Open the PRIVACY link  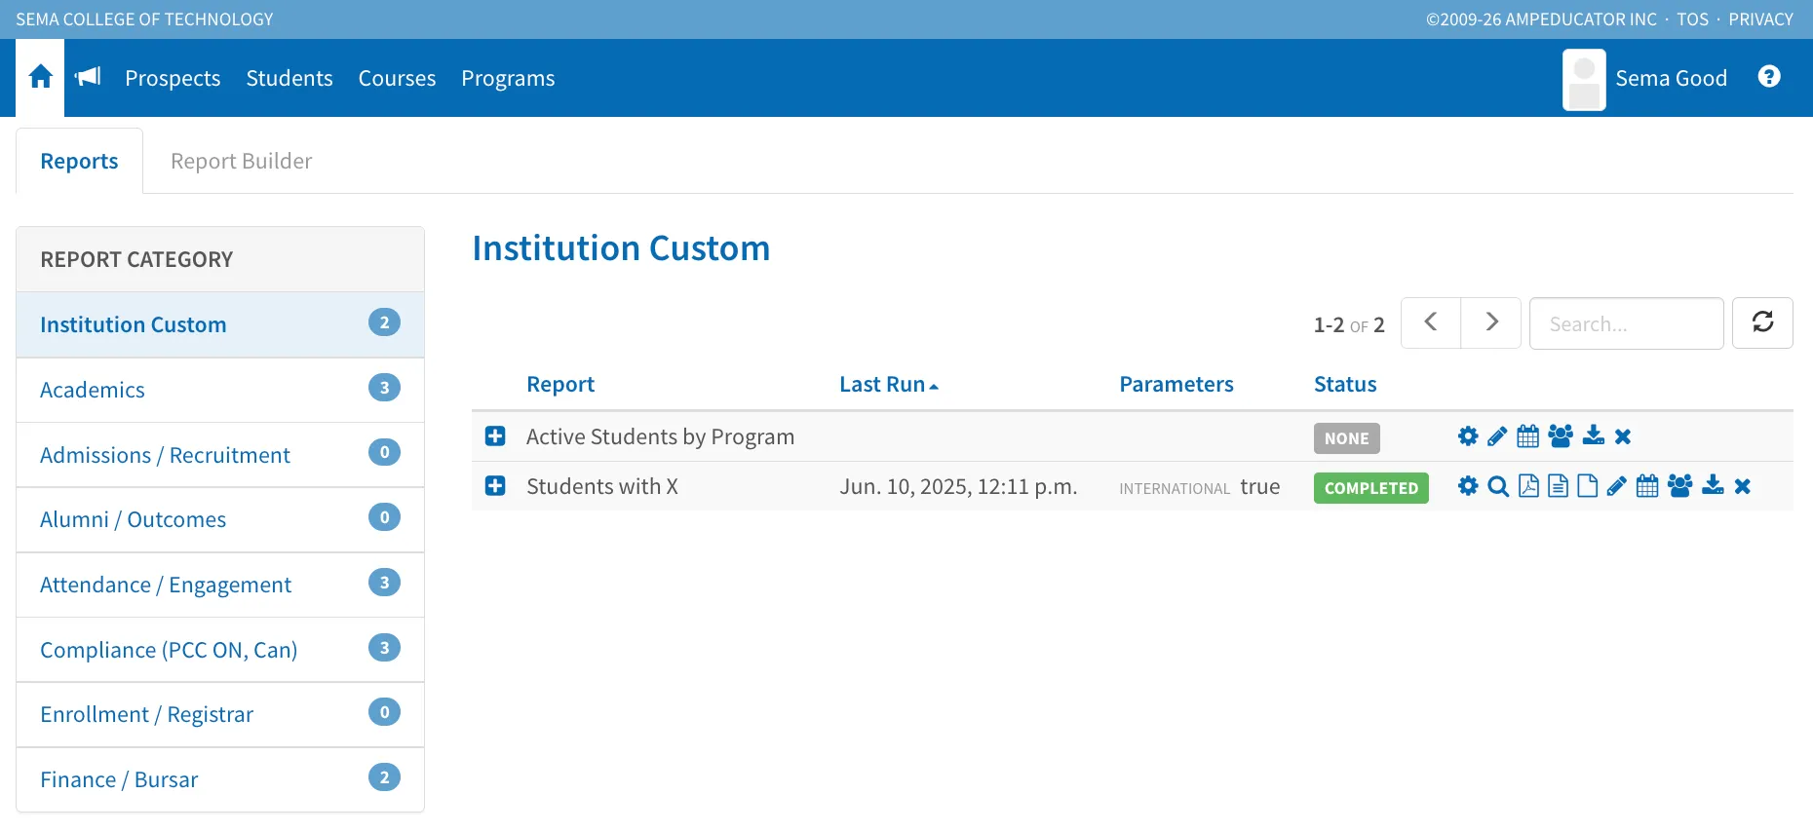pyautogui.click(x=1760, y=19)
